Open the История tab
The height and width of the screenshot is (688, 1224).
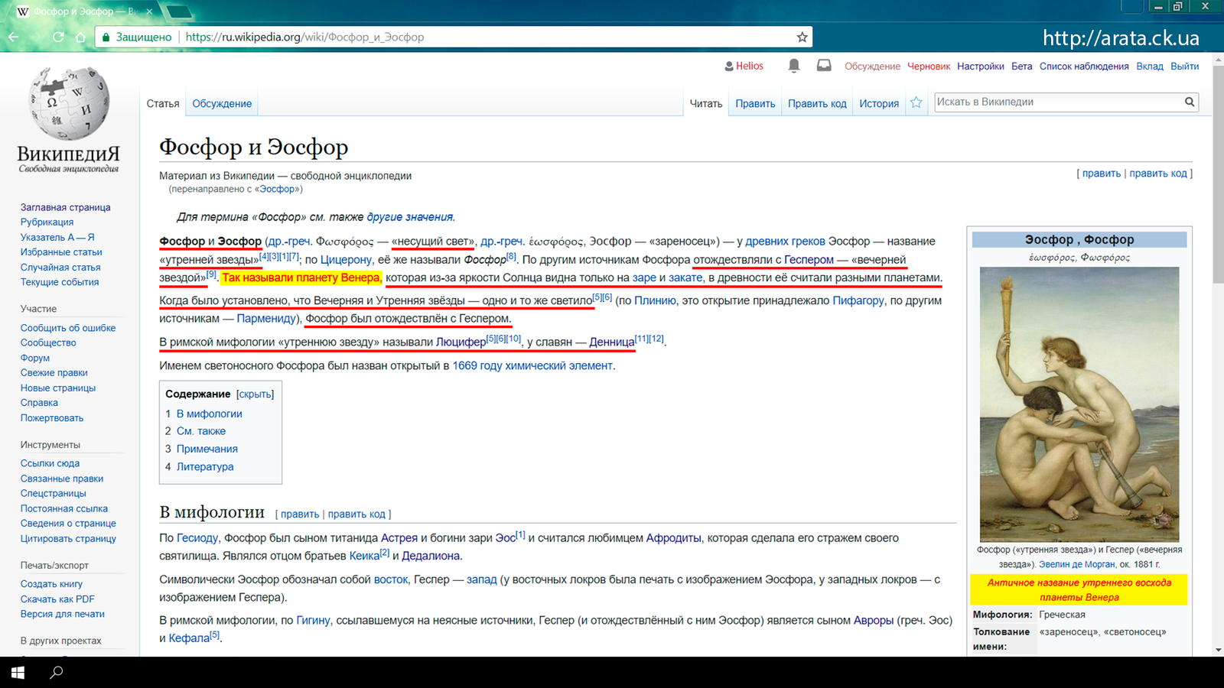tap(879, 103)
